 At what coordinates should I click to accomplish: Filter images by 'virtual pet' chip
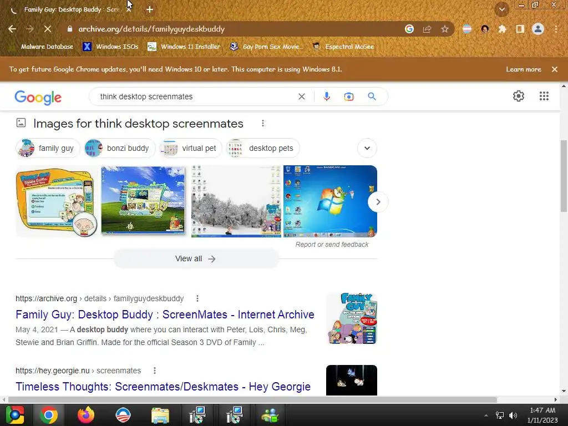tap(191, 148)
